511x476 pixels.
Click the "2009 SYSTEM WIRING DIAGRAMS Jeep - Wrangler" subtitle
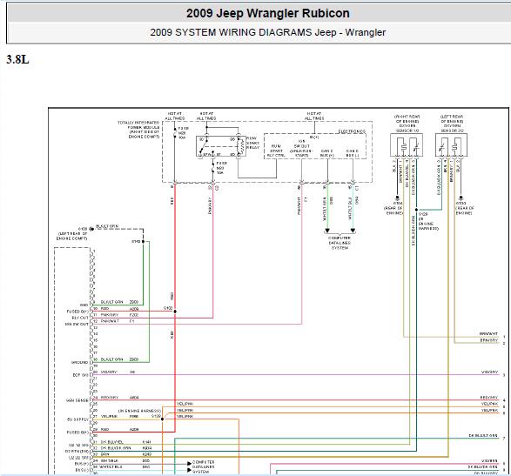tap(268, 32)
